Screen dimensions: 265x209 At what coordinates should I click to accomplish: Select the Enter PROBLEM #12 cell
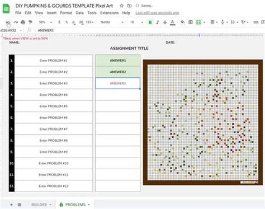(x=54, y=186)
